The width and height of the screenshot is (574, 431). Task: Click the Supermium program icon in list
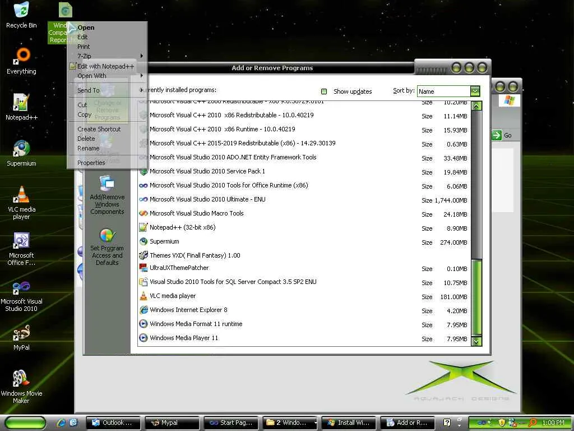143,241
